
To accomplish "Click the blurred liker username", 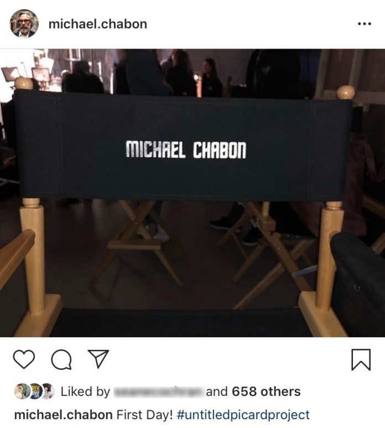I will point(159,391).
